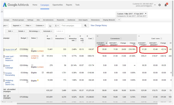Collapse the Conversions comparison columns
The width and height of the screenshot is (174, 105).
tap(98, 36)
